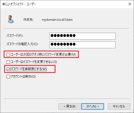The image size is (134, 113).
Task: Proceed using the 次へ(N) button
Action: tap(93, 106)
